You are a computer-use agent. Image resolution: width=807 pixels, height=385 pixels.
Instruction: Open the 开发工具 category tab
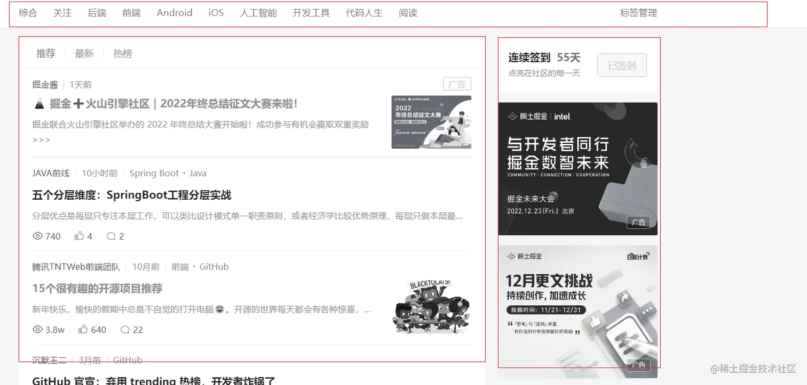tap(311, 13)
